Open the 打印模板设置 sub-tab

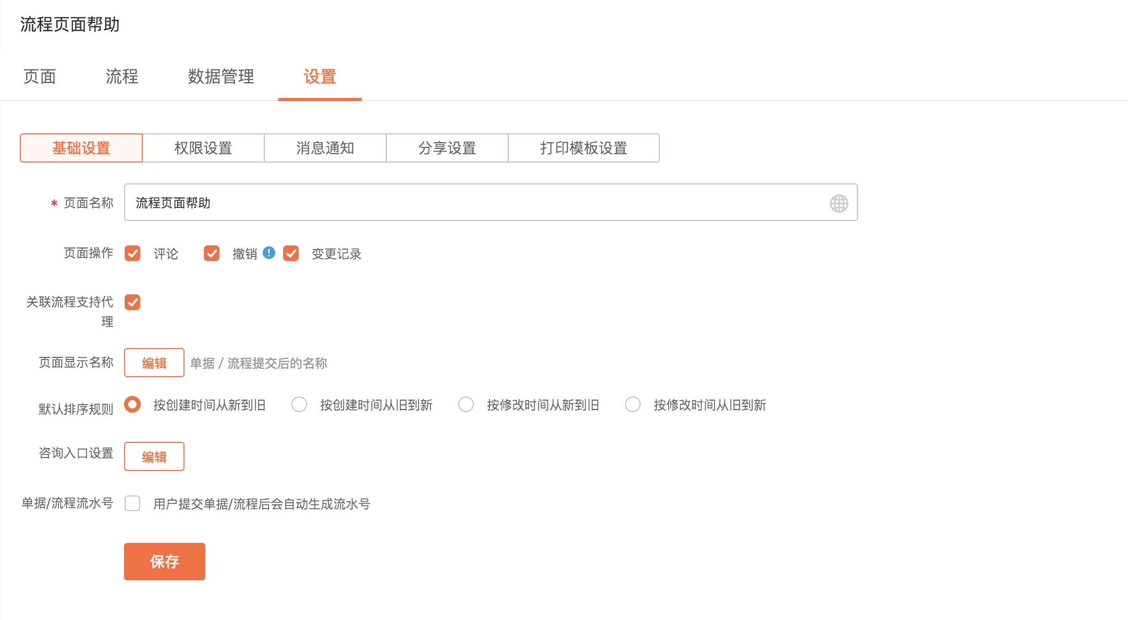(x=583, y=148)
